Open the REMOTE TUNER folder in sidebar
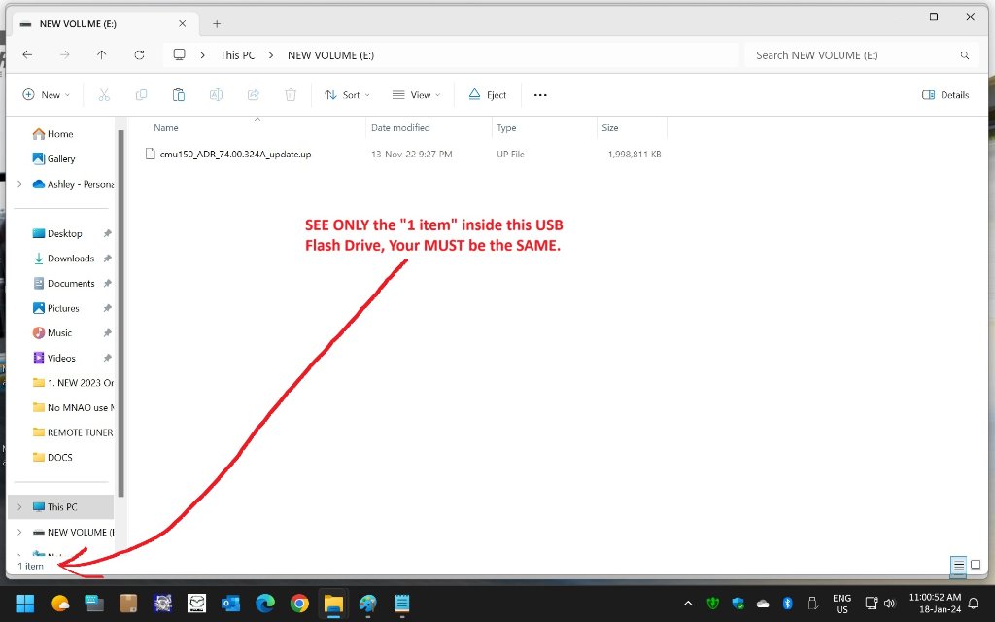 click(73, 432)
